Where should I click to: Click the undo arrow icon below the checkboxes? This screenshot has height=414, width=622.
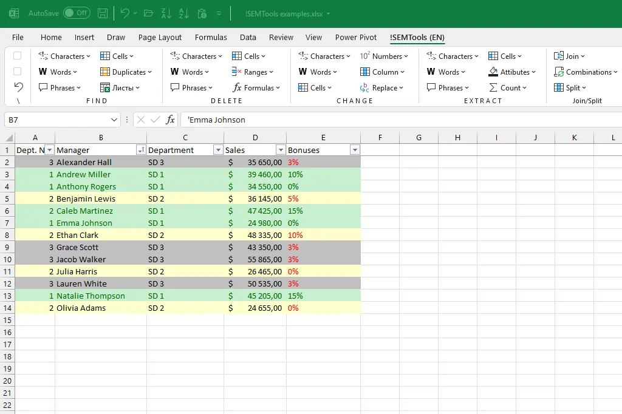[18, 87]
